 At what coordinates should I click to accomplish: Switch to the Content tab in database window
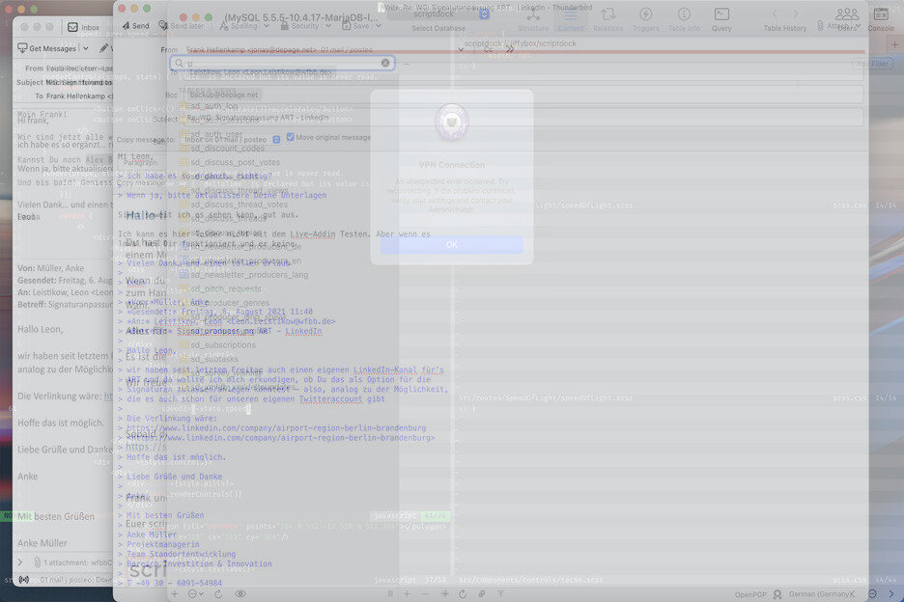point(570,19)
